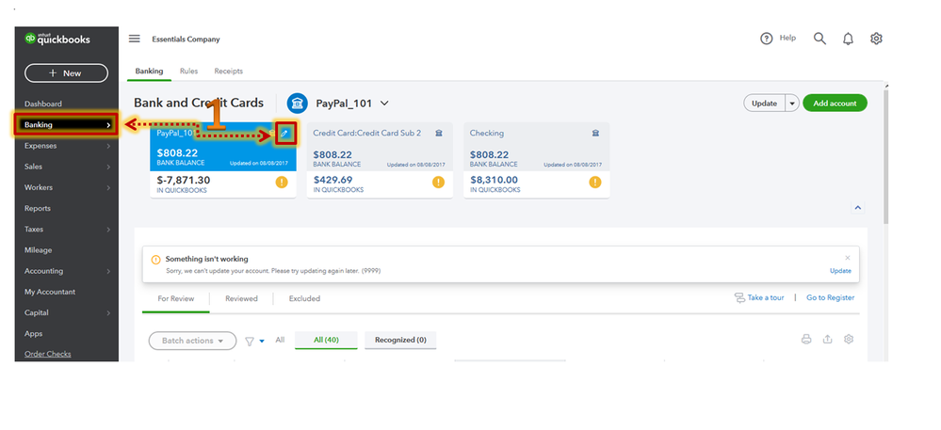Open the search magnifier icon
The image size is (941, 430).
(x=819, y=39)
